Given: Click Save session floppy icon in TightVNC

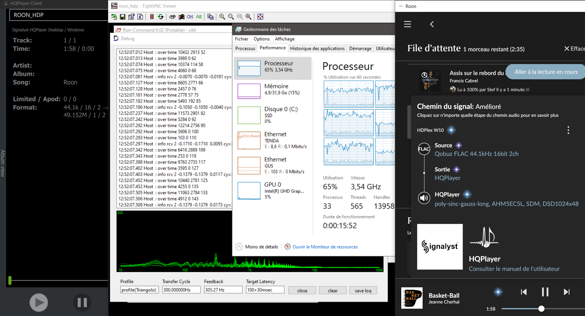Looking at the screenshot, I should (x=122, y=17).
